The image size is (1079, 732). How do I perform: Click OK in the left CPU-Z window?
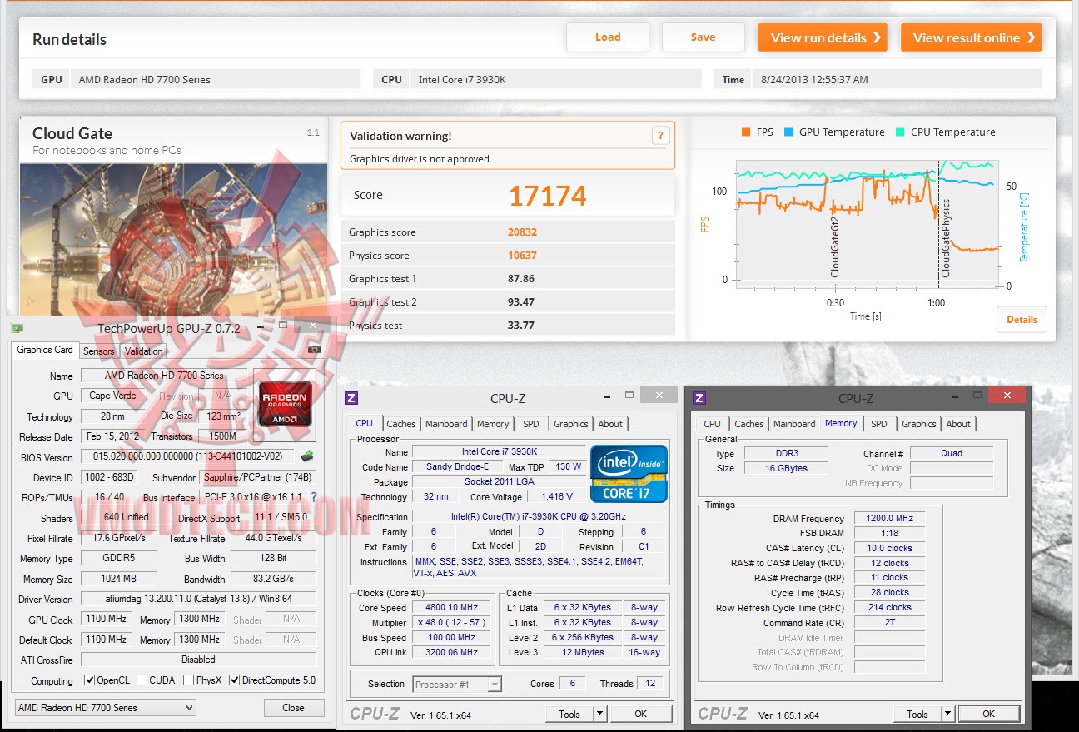pyautogui.click(x=640, y=714)
